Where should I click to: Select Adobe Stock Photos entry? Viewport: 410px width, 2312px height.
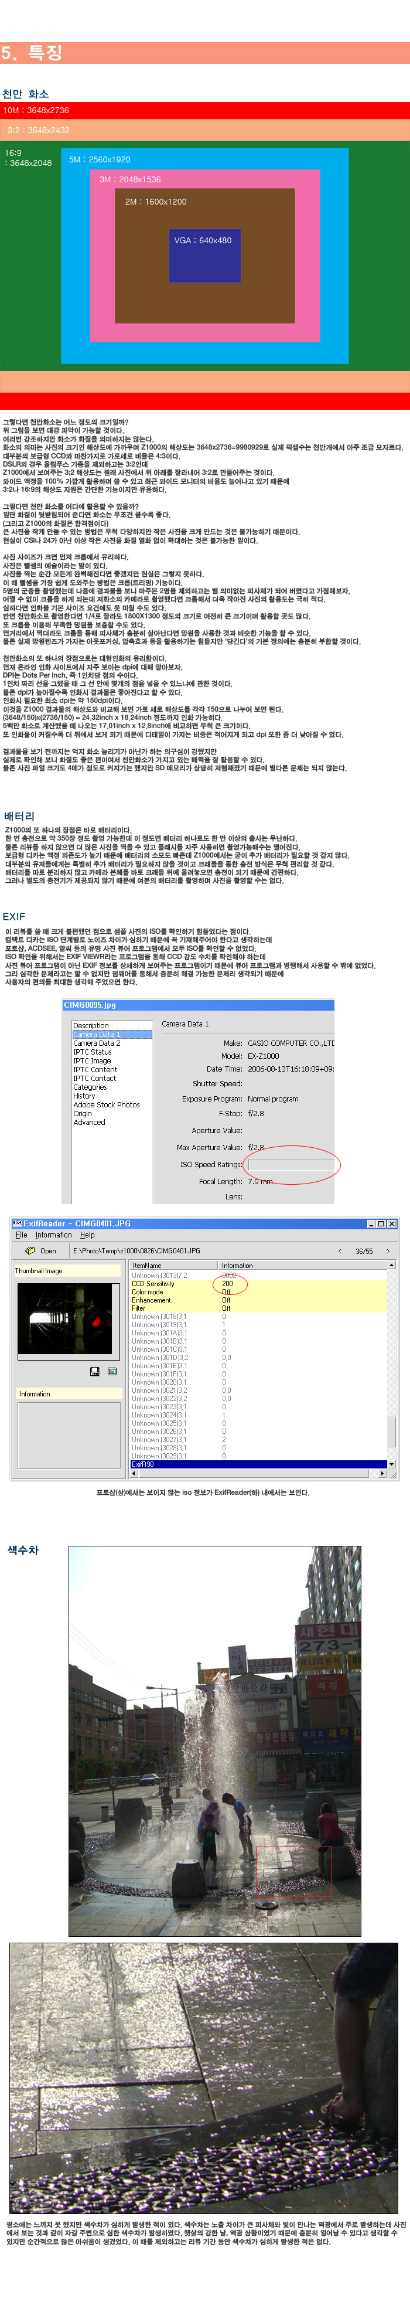(107, 1105)
